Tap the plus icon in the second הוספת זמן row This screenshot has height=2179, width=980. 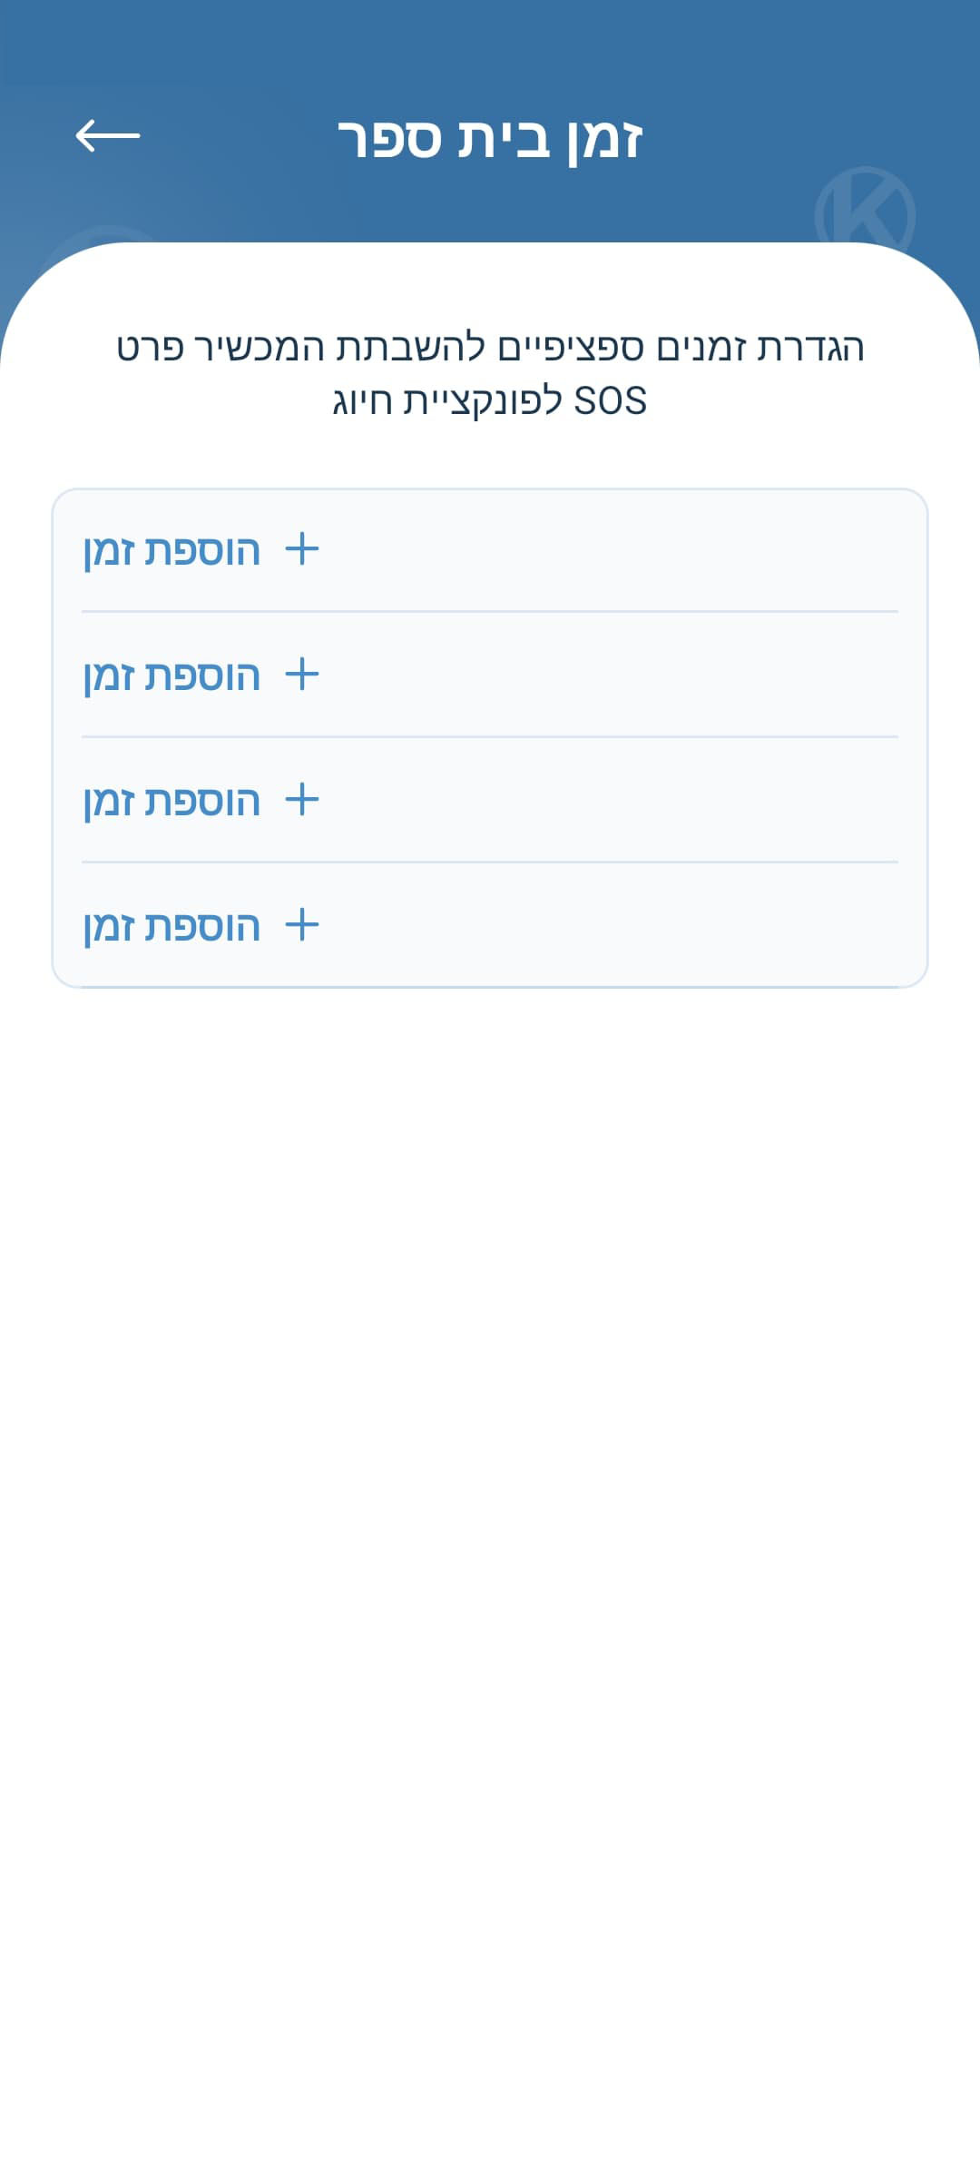point(302,675)
